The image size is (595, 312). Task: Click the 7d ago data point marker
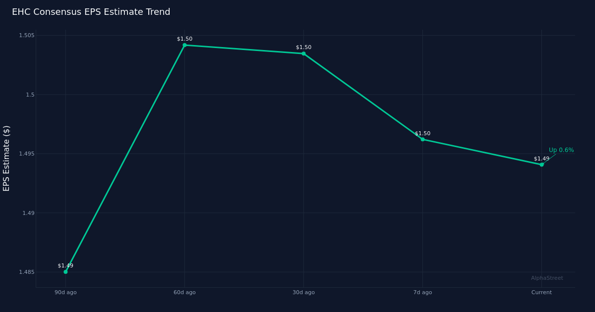[x=422, y=139]
